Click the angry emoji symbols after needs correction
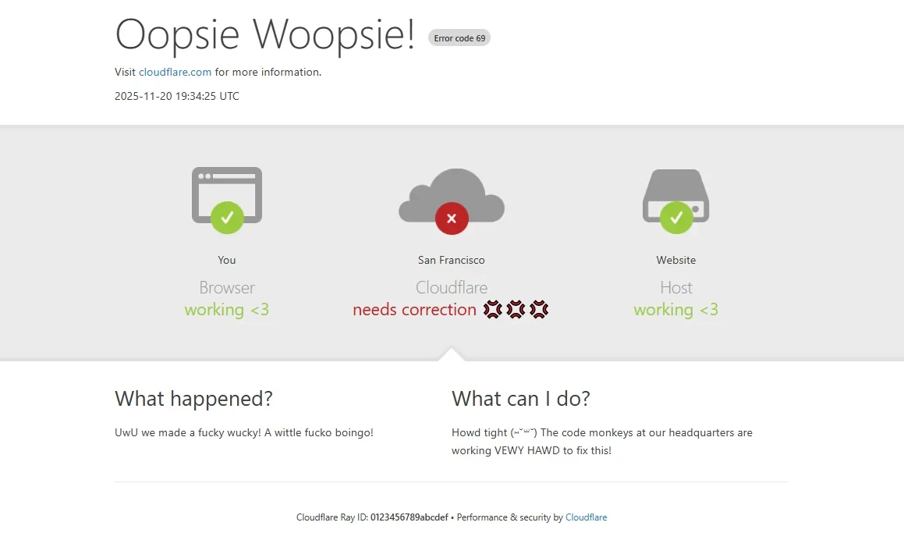 click(x=516, y=310)
